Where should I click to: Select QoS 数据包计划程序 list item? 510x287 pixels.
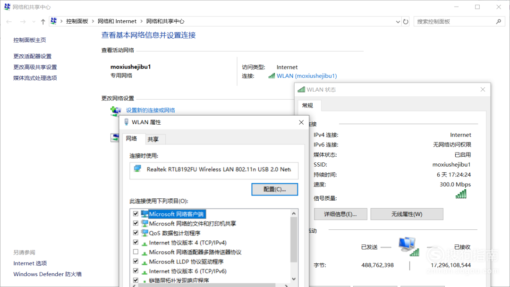175,233
